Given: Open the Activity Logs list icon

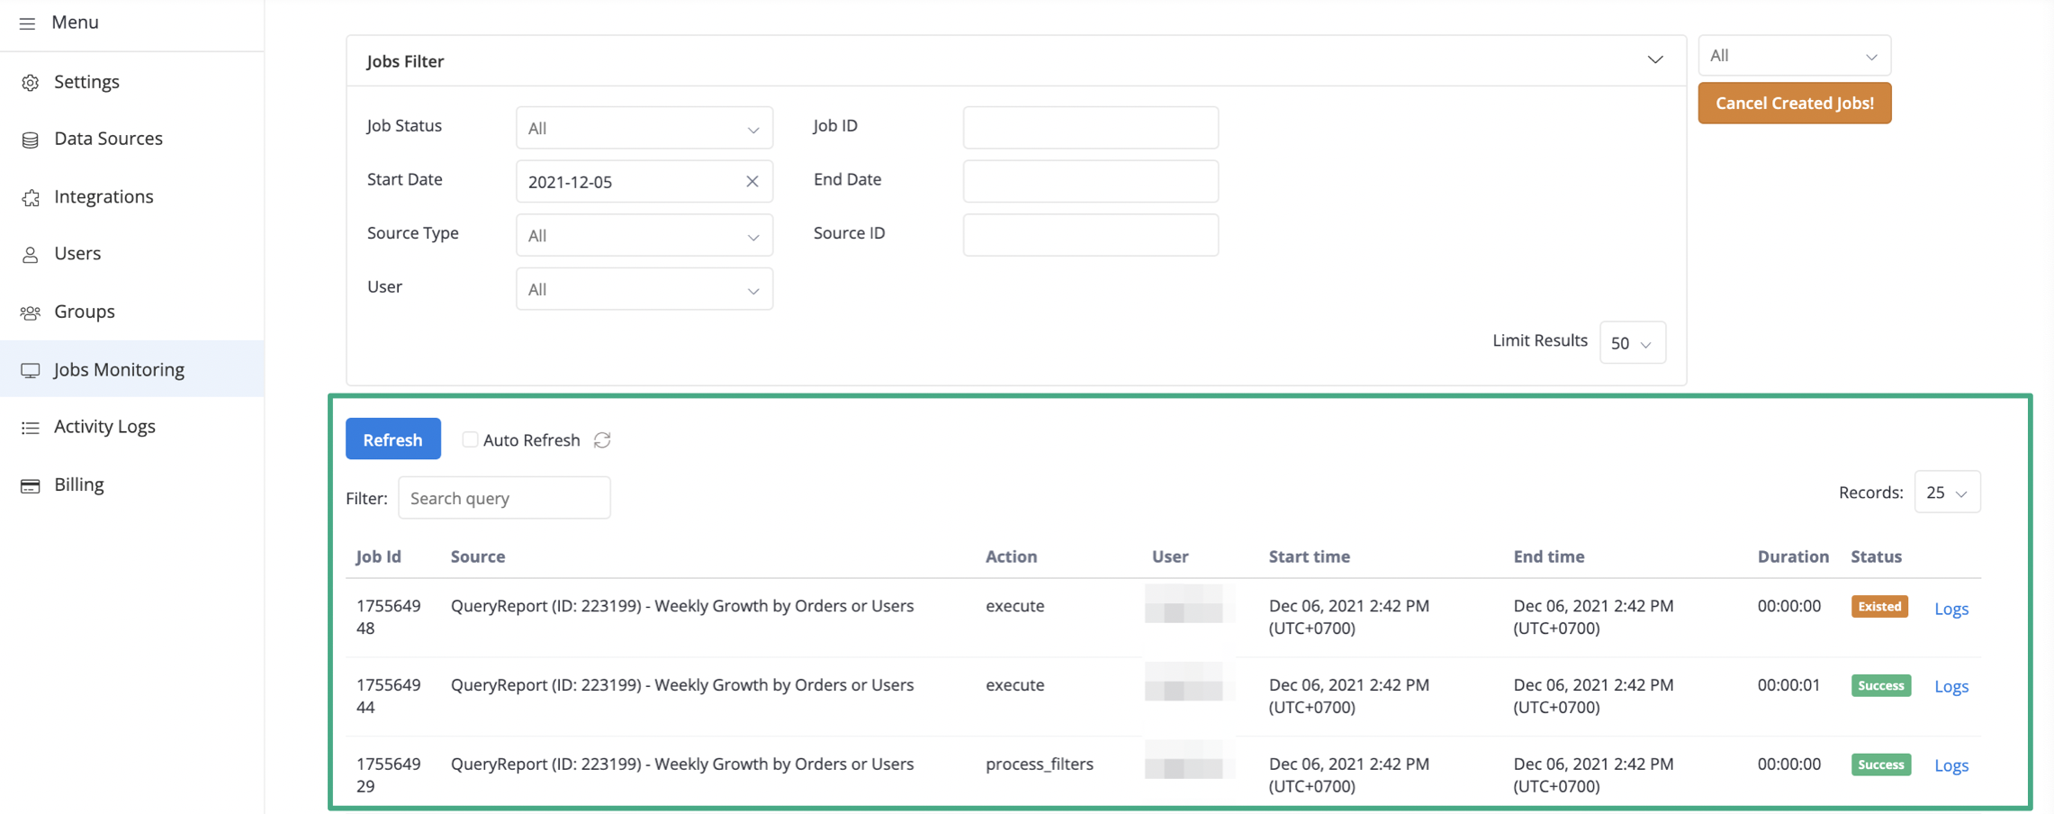Looking at the screenshot, I should click(x=30, y=426).
